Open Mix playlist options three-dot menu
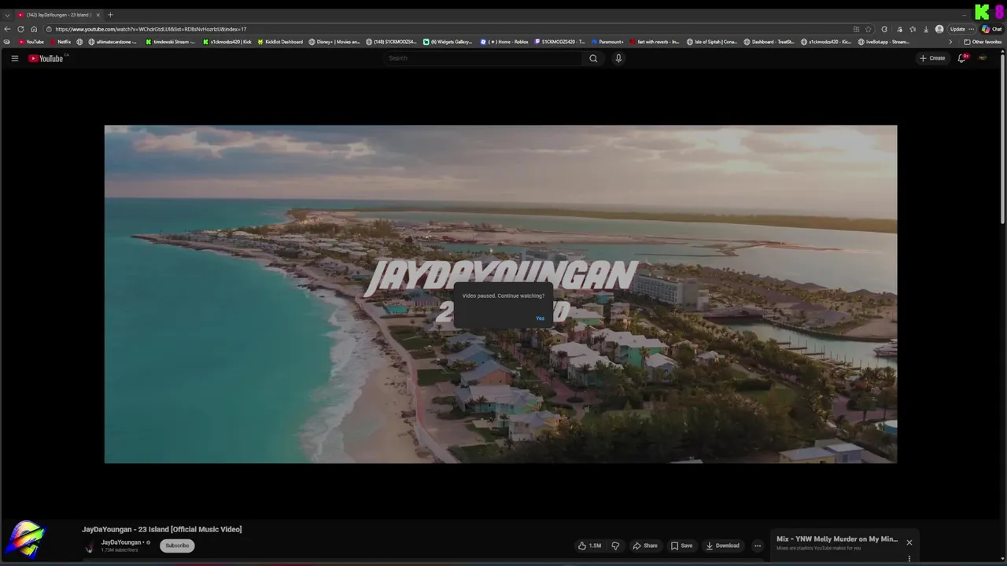Image resolution: width=1007 pixels, height=566 pixels. 909,559
